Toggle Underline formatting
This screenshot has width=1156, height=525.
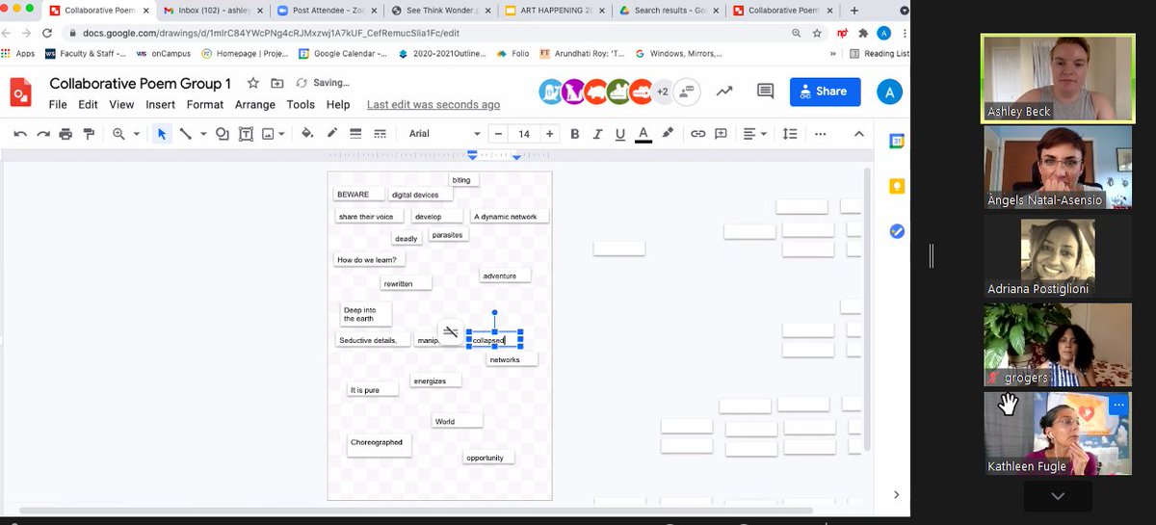(619, 134)
